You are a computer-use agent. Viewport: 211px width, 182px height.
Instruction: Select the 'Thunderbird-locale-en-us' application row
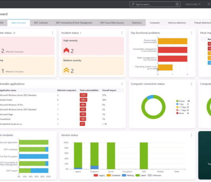pyautogui.click(x=62, y=124)
